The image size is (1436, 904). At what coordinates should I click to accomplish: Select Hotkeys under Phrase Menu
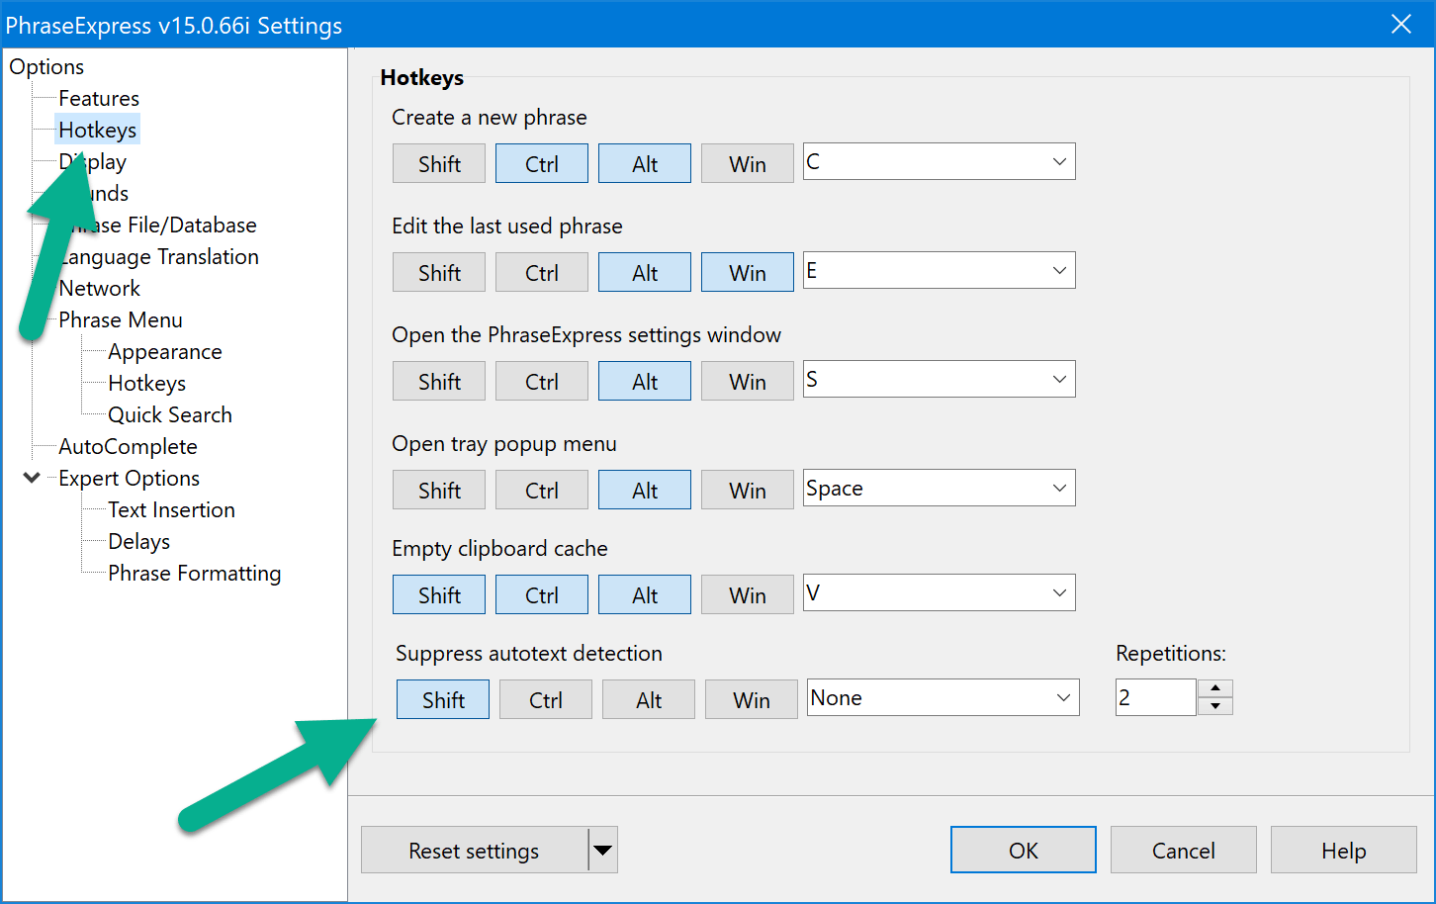point(147,384)
